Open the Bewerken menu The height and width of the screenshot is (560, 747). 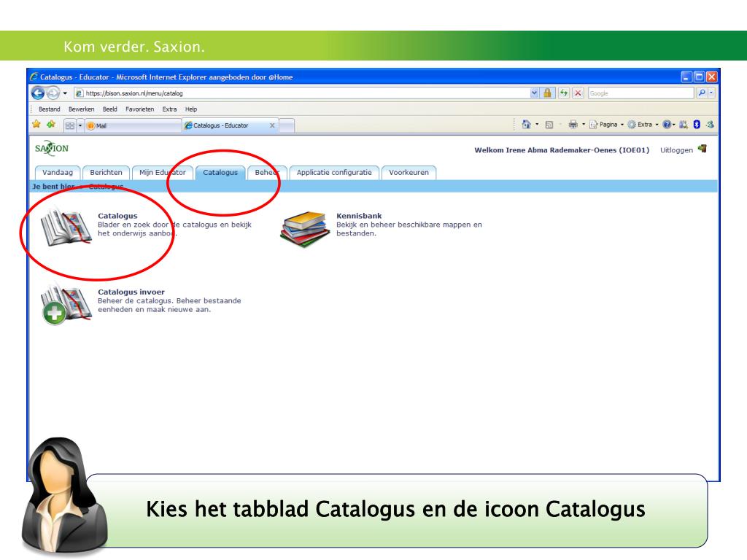pyautogui.click(x=82, y=109)
